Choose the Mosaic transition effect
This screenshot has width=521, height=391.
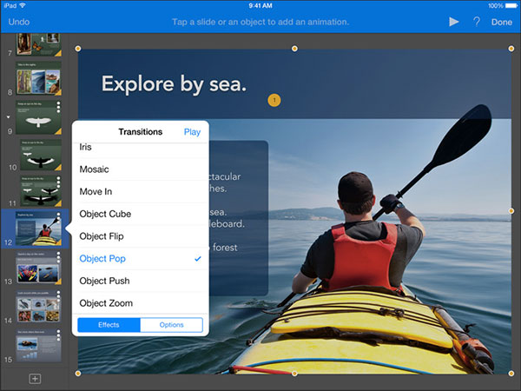click(141, 169)
